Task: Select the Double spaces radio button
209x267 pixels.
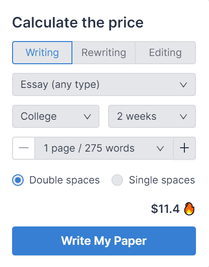Action: [x=18, y=180]
